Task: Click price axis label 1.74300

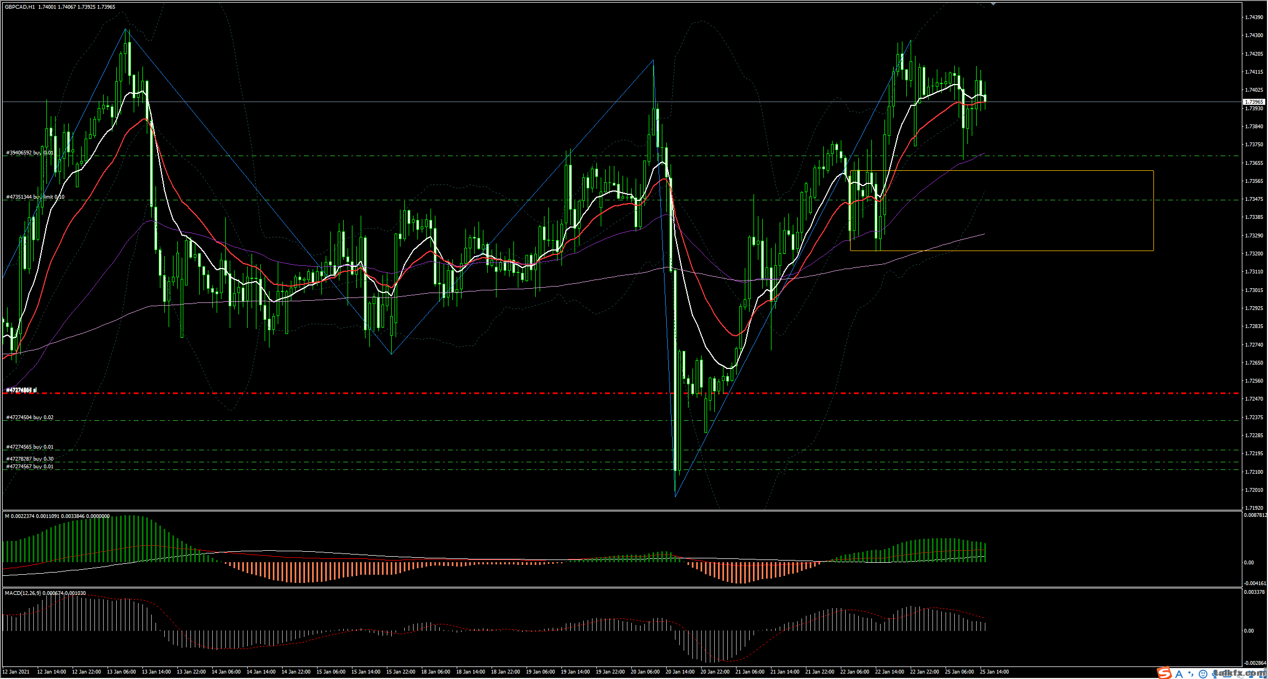Action: [1254, 35]
